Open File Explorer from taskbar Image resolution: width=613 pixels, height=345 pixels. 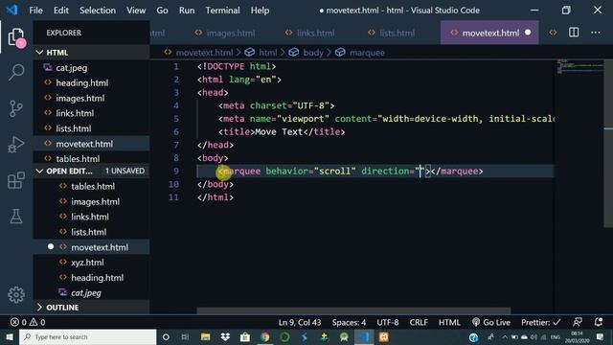tap(205, 336)
